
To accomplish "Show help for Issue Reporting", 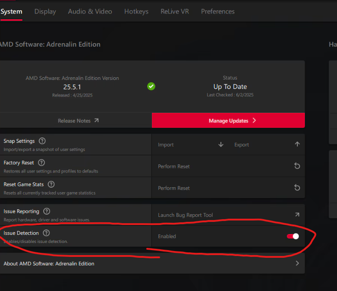I will click(47, 211).
